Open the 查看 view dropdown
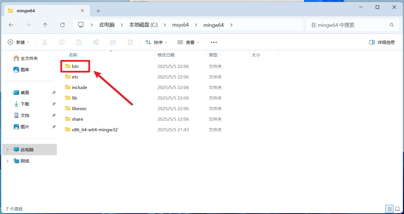 pos(188,42)
